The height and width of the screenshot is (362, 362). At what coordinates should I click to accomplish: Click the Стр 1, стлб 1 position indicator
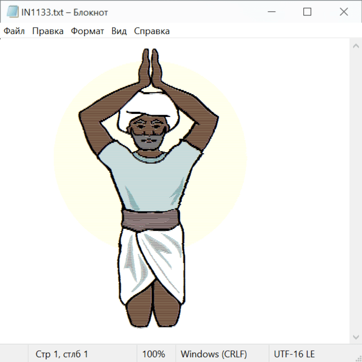tap(62, 354)
